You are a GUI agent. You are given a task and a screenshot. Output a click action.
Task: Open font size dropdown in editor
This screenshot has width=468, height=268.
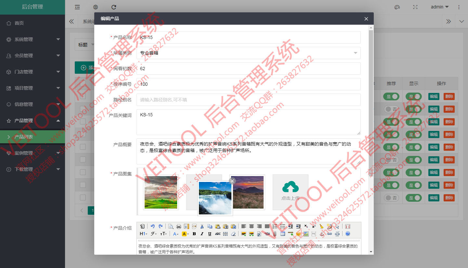pyautogui.click(x=164, y=234)
